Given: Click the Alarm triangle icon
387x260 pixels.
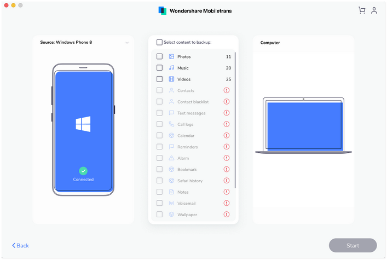Looking at the screenshot, I should pyautogui.click(x=171, y=158).
